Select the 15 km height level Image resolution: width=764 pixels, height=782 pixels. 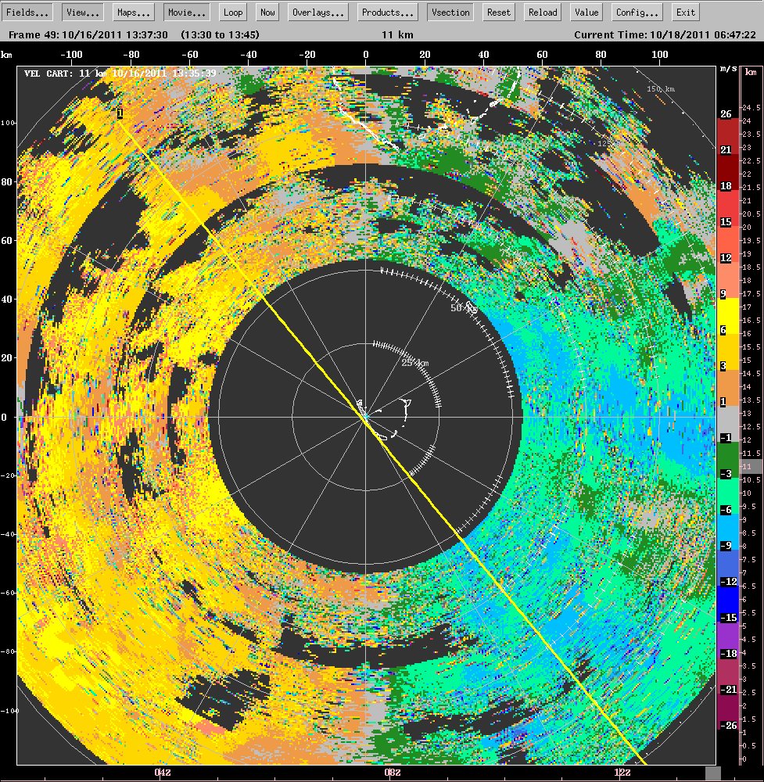click(x=747, y=360)
